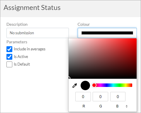Focus the B value input box
This screenshot has width=141, height=113.
[x=118, y=97]
